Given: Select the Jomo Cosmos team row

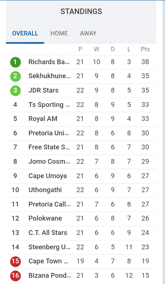Looking at the screenshot, I should pyautogui.click(x=81, y=162).
